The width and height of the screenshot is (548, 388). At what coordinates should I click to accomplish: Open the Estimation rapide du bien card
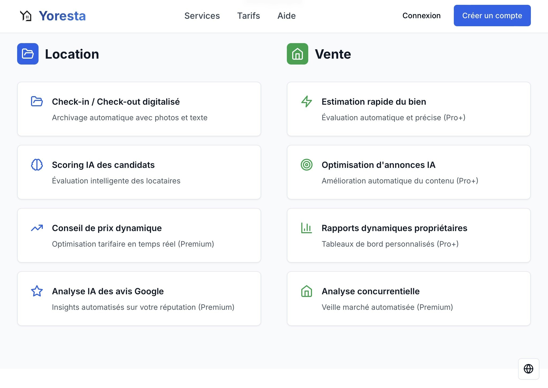click(409, 109)
